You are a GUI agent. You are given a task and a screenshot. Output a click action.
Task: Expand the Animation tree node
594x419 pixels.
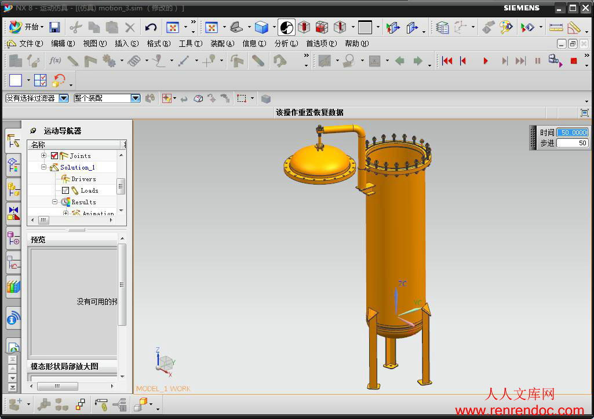(65, 214)
